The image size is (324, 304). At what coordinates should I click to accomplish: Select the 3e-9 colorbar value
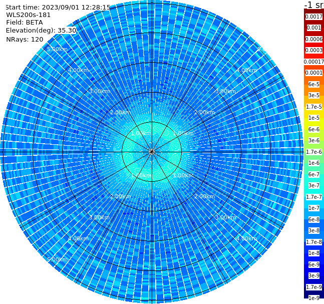tap(314, 275)
